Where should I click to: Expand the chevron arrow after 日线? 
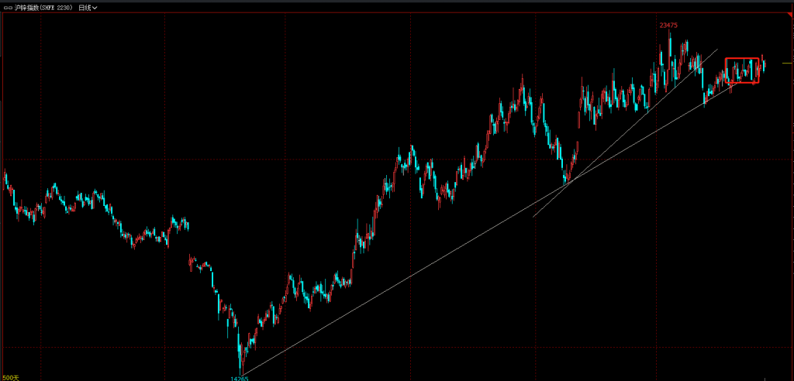click(x=95, y=8)
